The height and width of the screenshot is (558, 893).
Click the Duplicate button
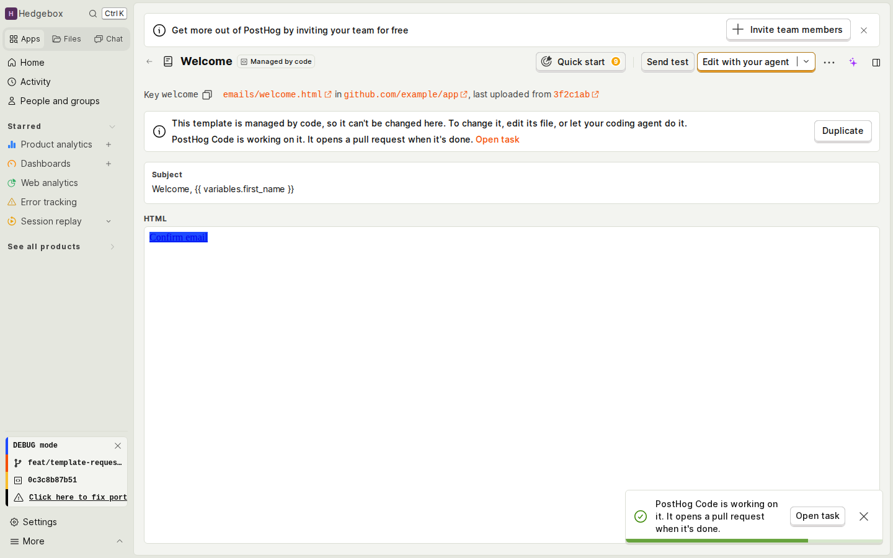[x=843, y=131]
